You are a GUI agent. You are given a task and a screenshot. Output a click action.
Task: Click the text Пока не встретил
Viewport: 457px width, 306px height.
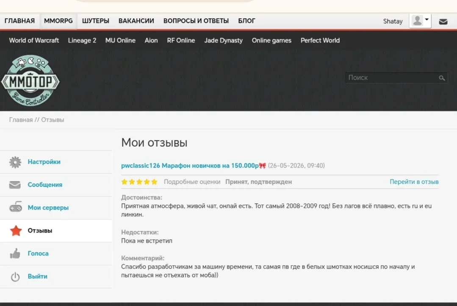coord(147,241)
